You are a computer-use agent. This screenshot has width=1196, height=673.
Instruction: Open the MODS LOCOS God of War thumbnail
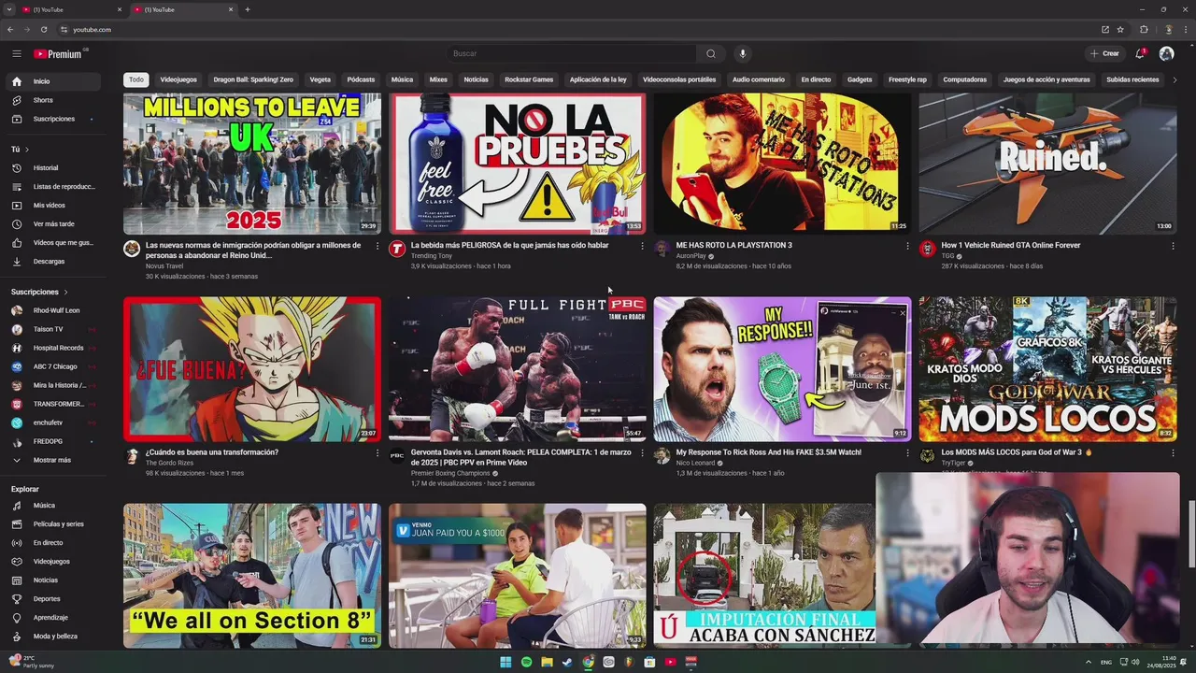(x=1047, y=369)
